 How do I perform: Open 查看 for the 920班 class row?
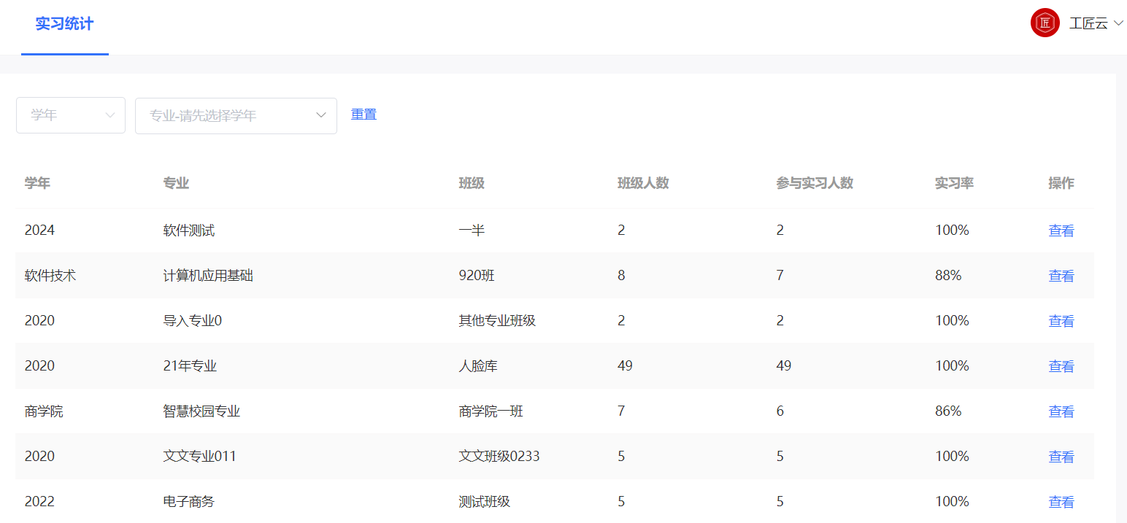[x=1061, y=275]
